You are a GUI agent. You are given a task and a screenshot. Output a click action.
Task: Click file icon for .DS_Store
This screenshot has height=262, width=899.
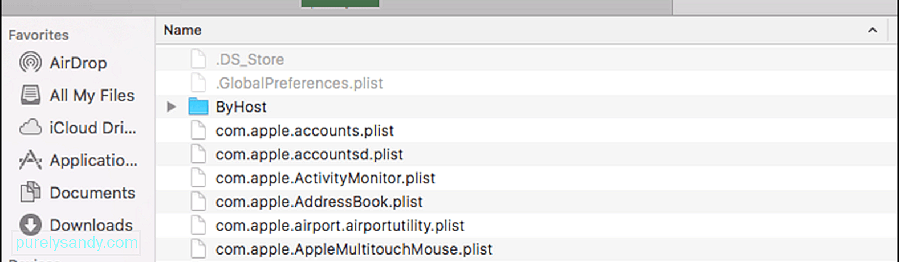[198, 59]
